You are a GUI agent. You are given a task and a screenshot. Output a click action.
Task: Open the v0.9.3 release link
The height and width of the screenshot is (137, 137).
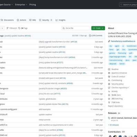click(124, 118)
